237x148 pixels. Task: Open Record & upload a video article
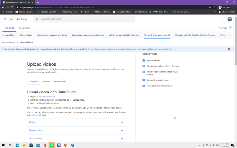(158, 80)
